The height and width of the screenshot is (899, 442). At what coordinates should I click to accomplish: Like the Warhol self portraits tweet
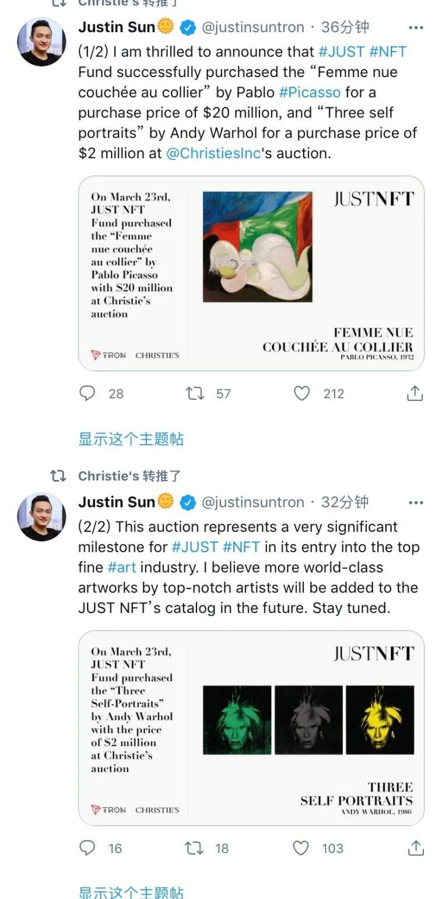(301, 848)
